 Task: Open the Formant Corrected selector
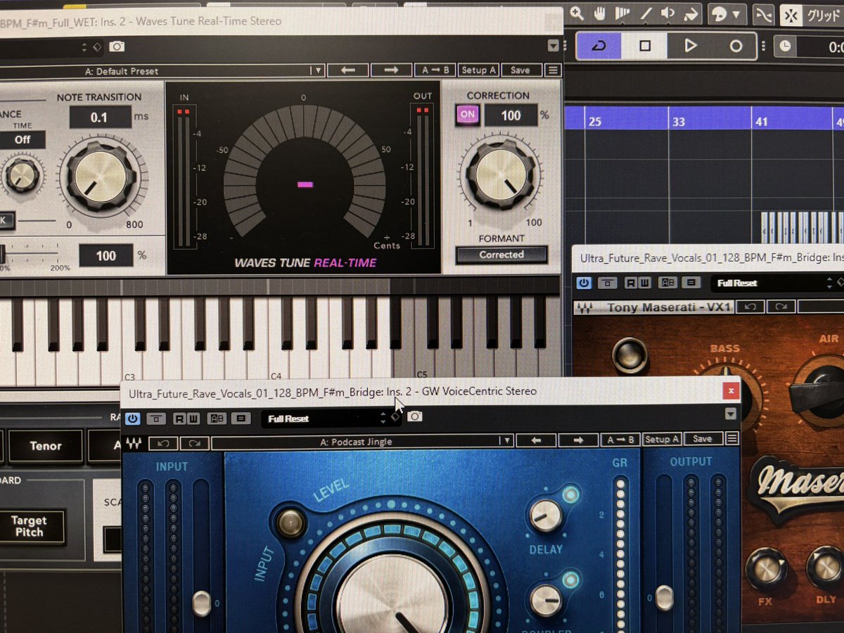501,255
